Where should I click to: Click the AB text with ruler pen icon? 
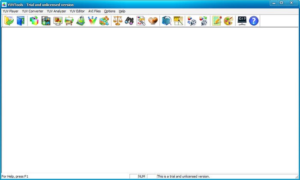[178, 21]
